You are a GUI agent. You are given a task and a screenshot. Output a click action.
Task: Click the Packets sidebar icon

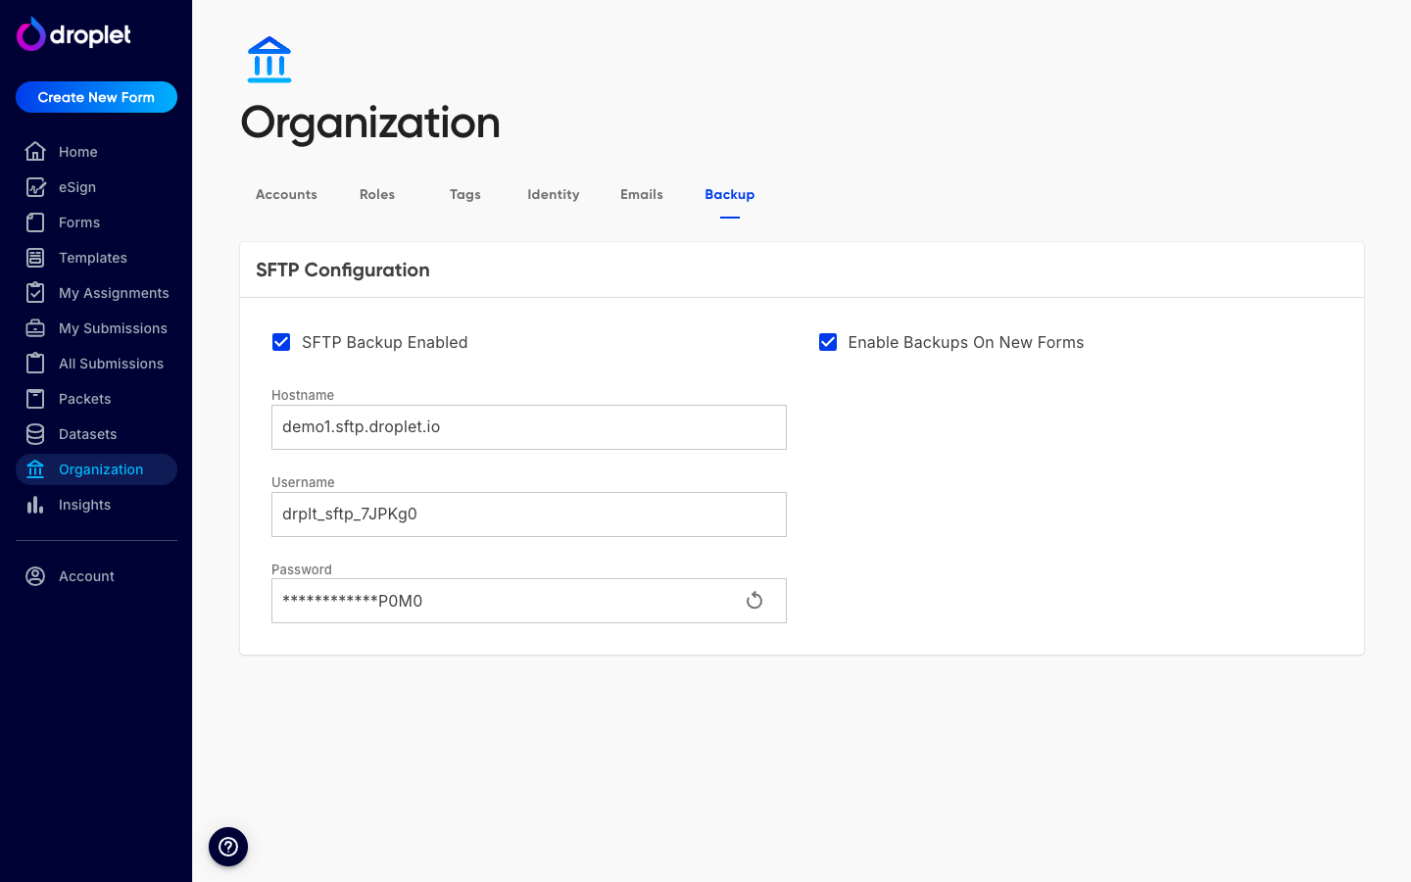(35, 398)
